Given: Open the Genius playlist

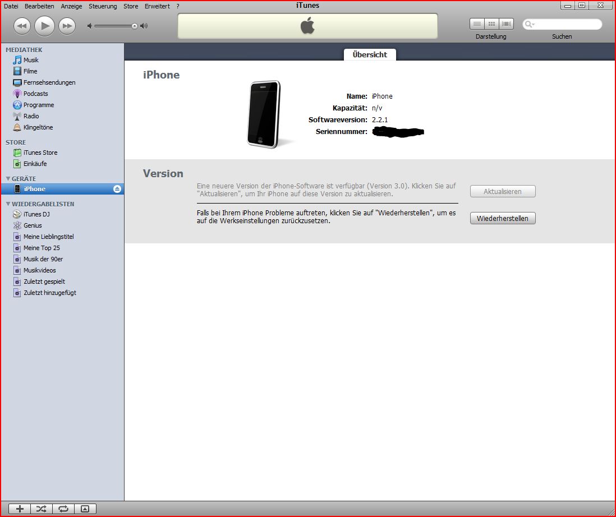Looking at the screenshot, I should pyautogui.click(x=33, y=225).
